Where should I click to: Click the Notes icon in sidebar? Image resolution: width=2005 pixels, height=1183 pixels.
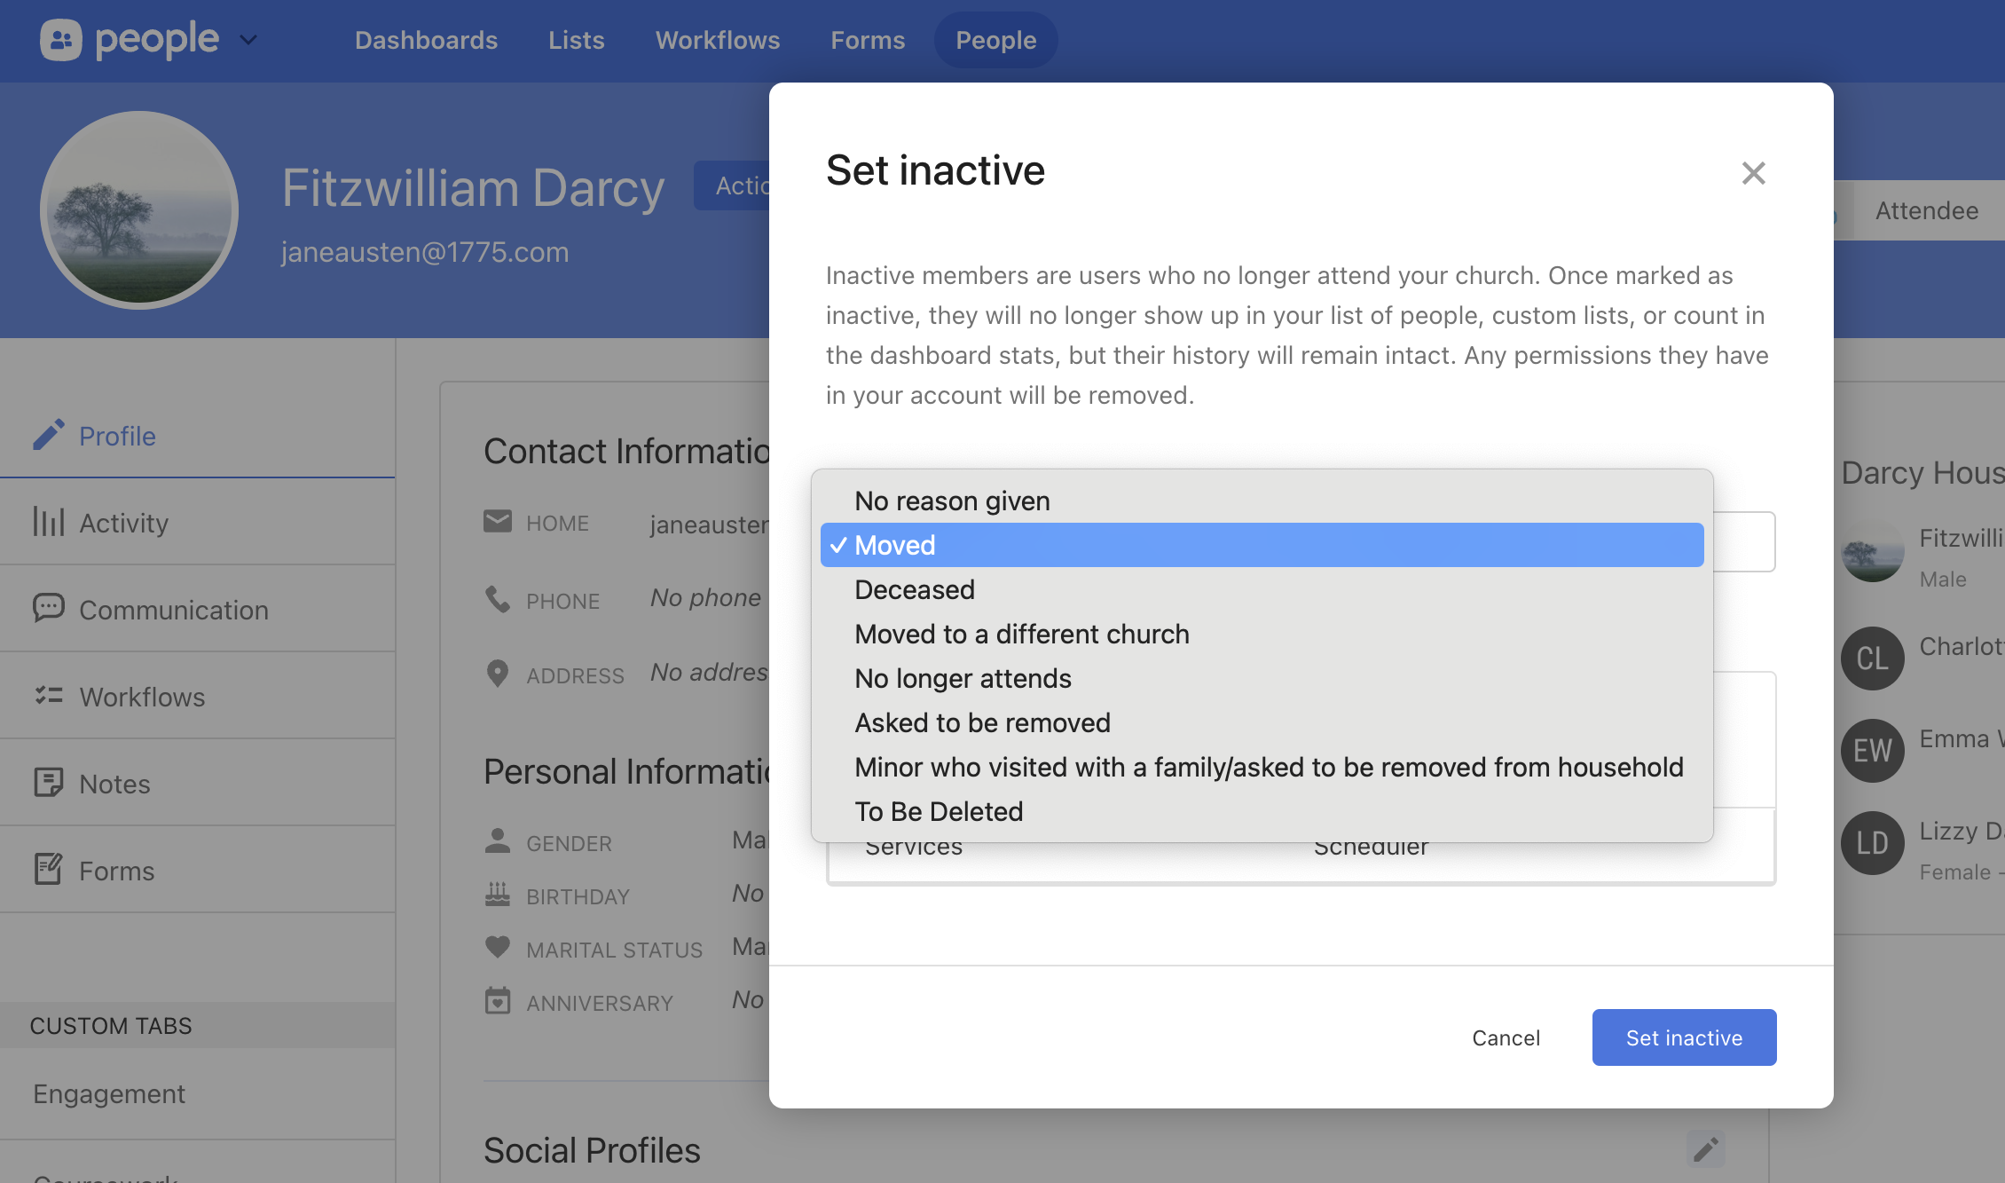point(49,783)
